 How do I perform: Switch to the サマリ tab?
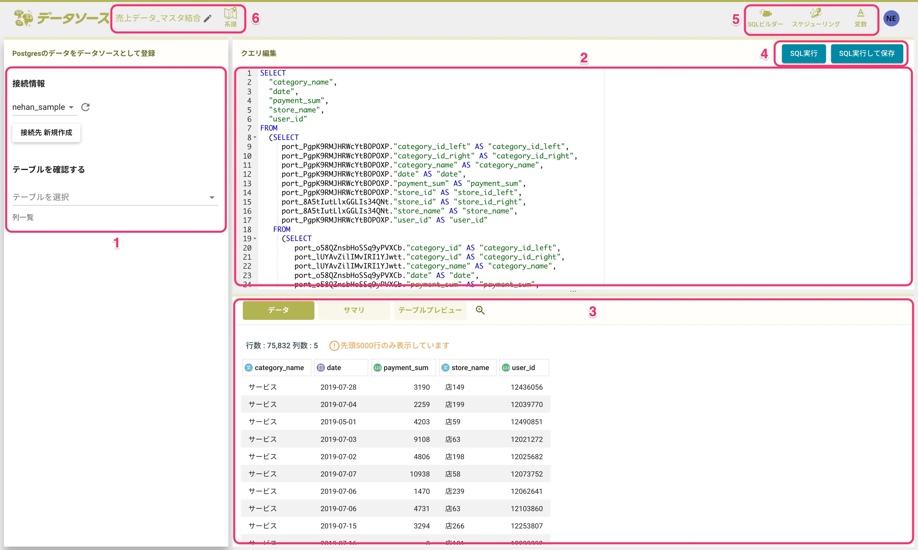[354, 310]
